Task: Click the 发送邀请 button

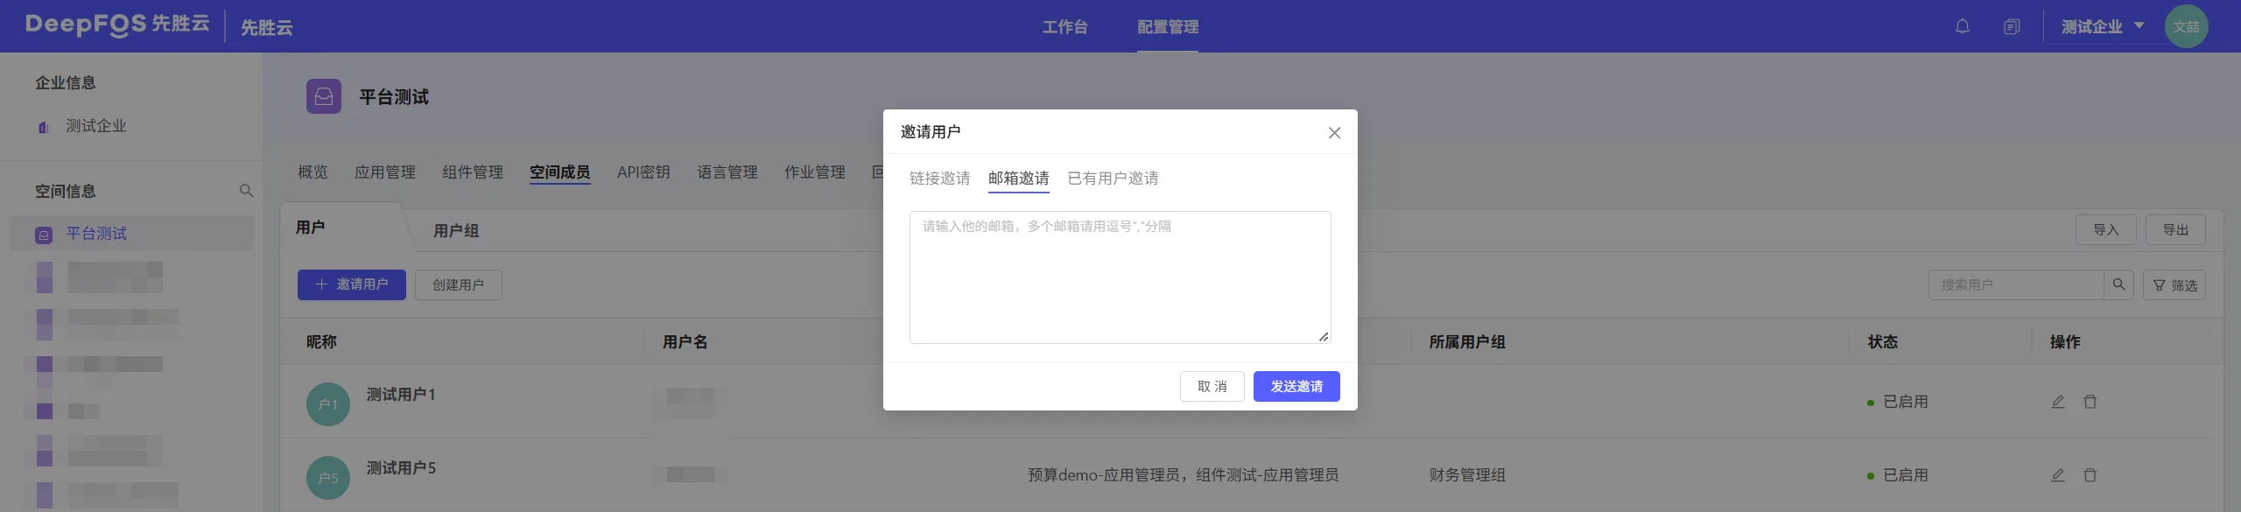Action: coord(1296,387)
